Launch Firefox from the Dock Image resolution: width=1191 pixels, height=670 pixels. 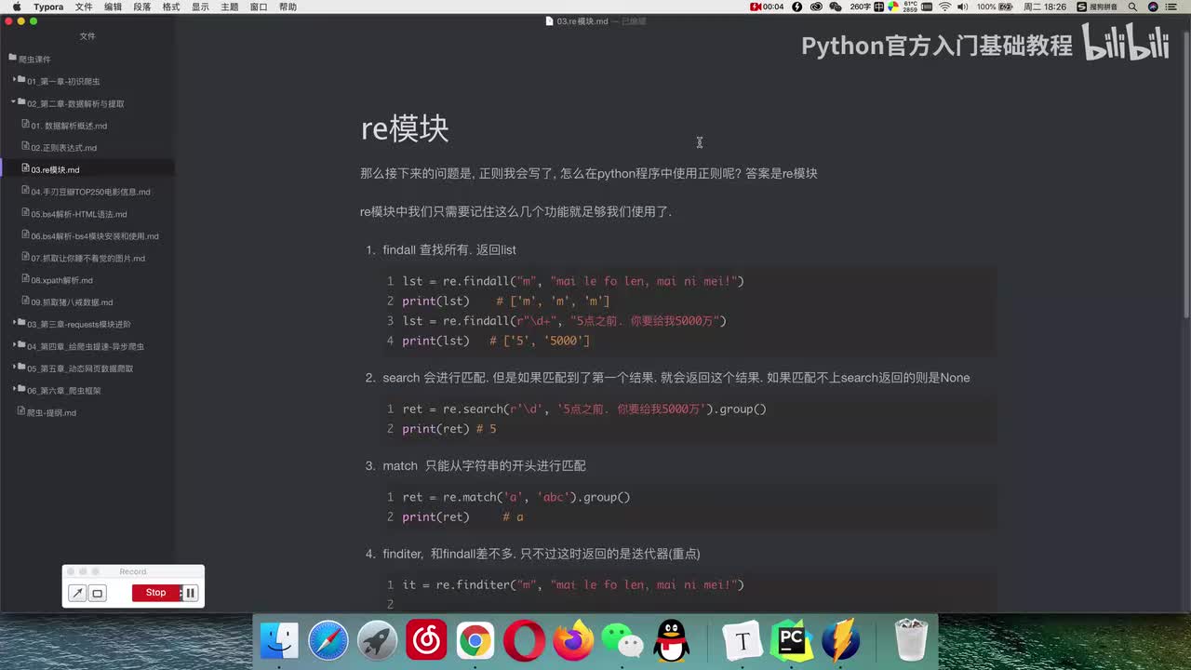point(573,641)
